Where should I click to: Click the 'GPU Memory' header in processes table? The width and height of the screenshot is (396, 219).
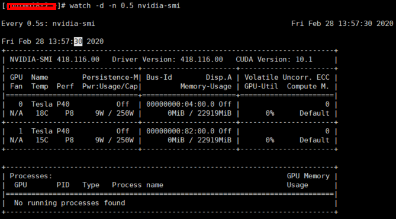click(x=308, y=176)
